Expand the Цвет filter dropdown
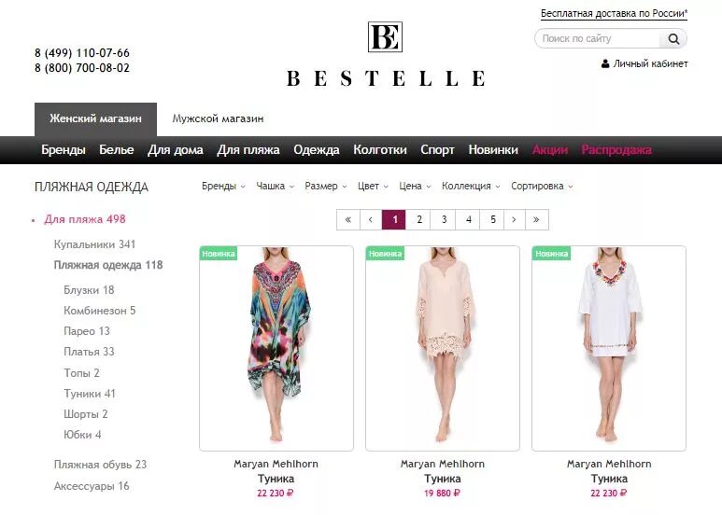 point(373,187)
